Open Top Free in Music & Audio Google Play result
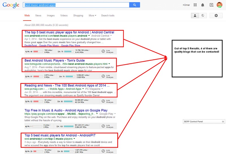The image size is (226, 154). [66, 110]
